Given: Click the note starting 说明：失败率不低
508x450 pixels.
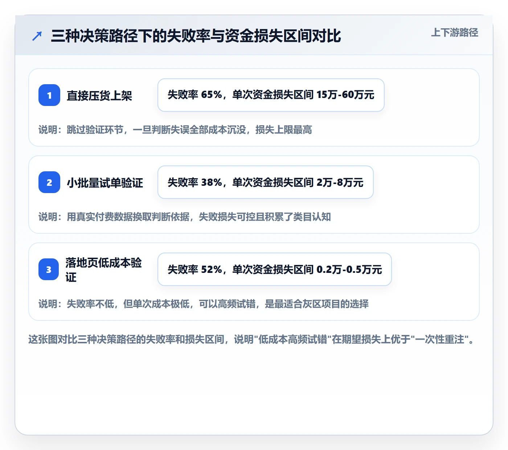Looking at the screenshot, I should pos(204,304).
